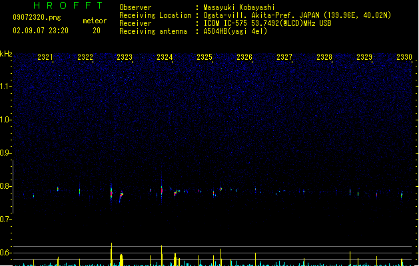Click the tallest yellow peak below 2323
Screen dimensions: 419x266
111,254
